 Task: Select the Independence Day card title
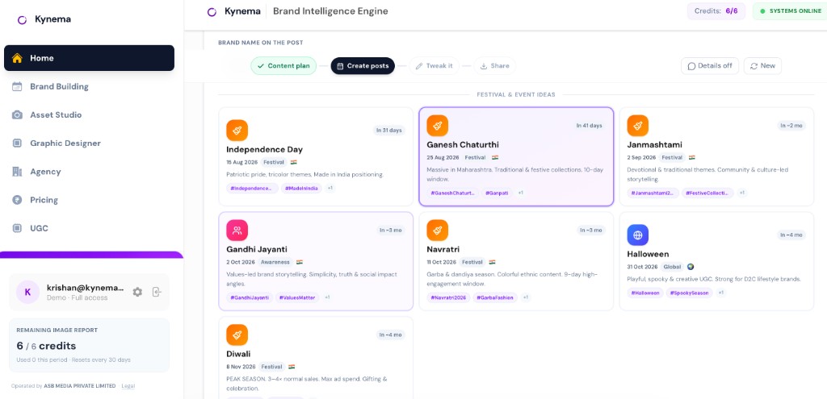click(264, 149)
